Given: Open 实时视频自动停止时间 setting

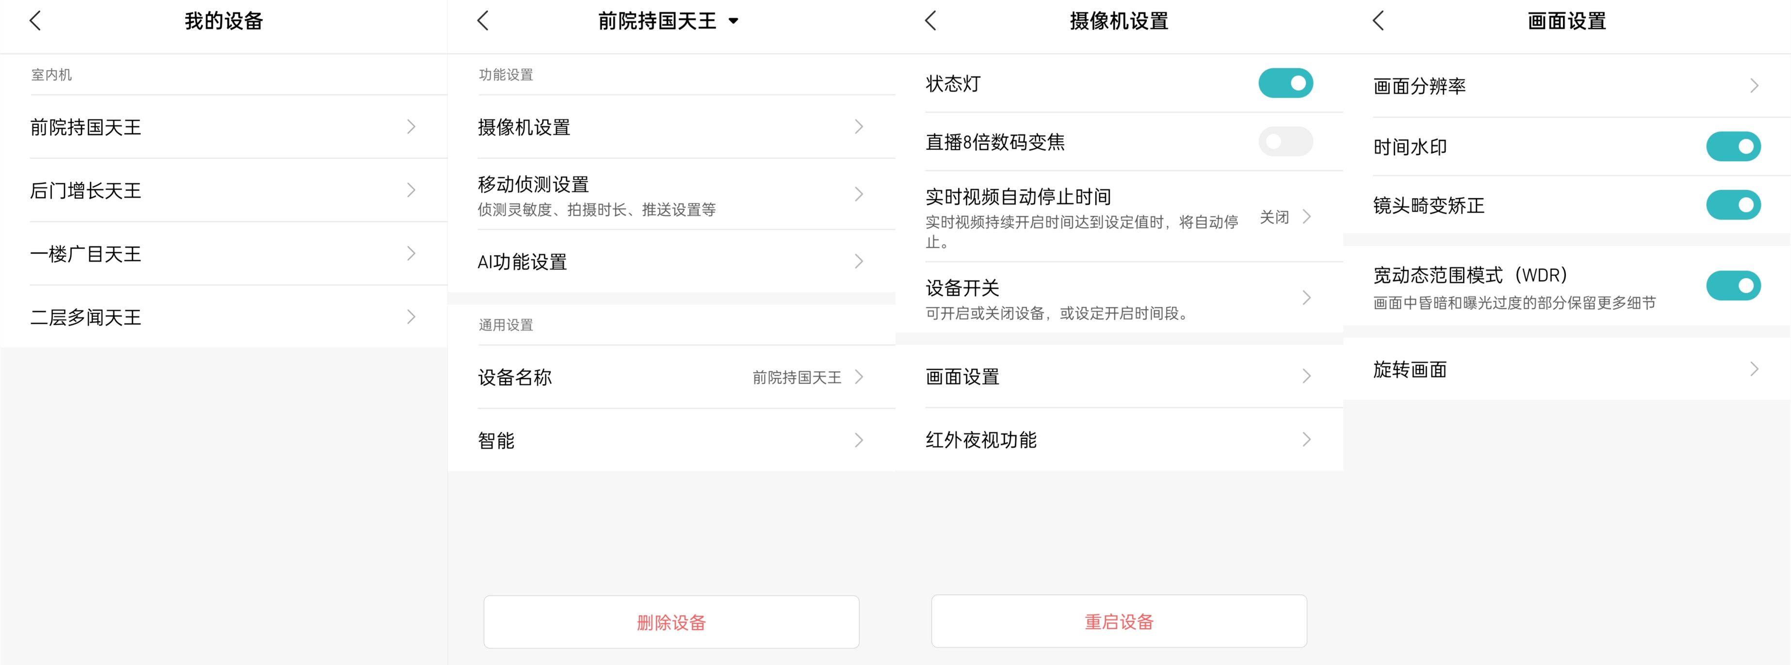Looking at the screenshot, I should click(x=1120, y=217).
